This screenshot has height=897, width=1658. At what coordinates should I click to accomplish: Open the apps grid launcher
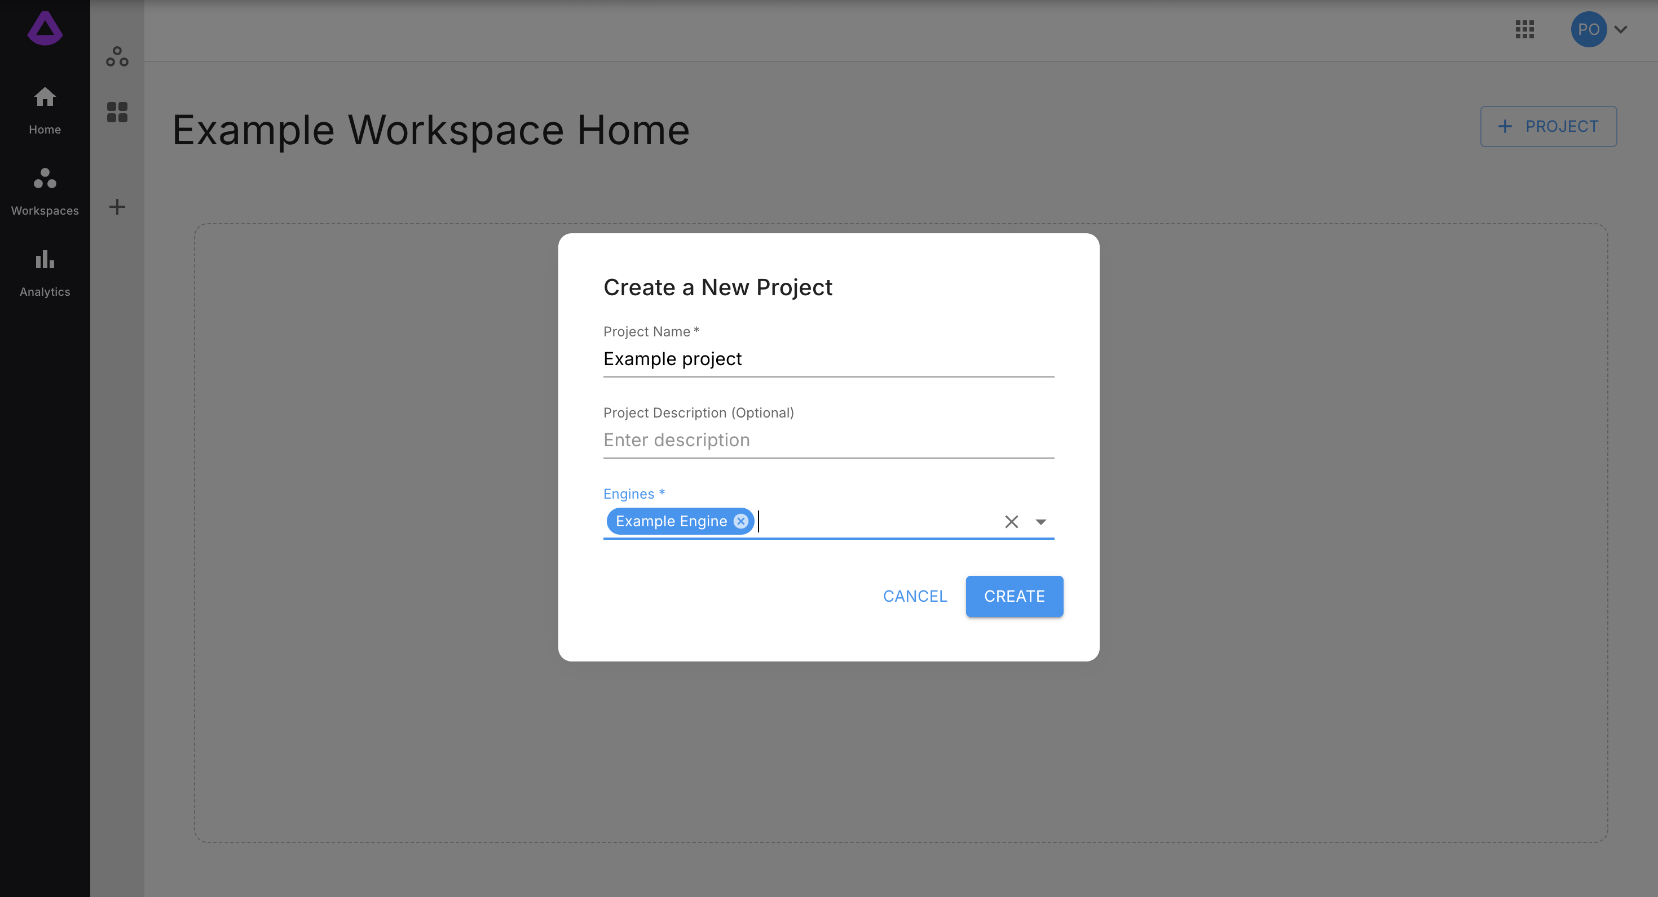(x=1525, y=29)
